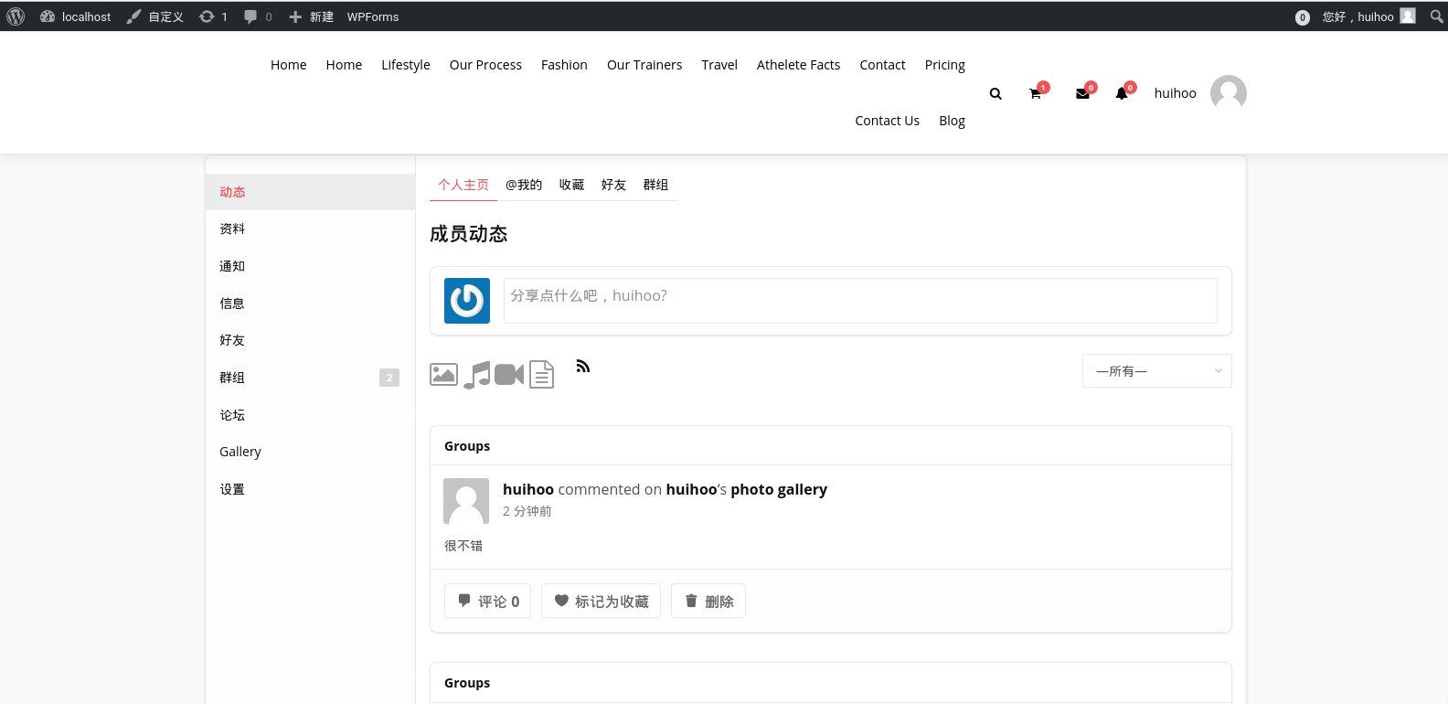Image resolution: width=1448 pixels, height=704 pixels.
Task: Open the messages envelope icon
Action: 1082,93
